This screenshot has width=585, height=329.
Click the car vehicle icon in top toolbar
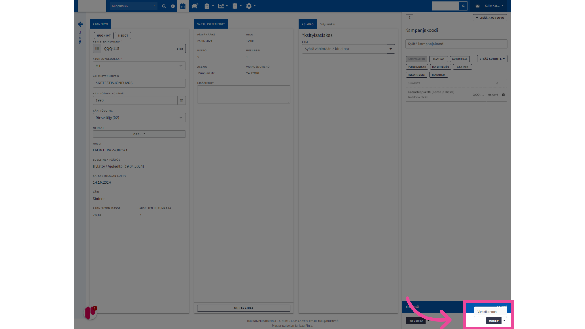tap(195, 6)
